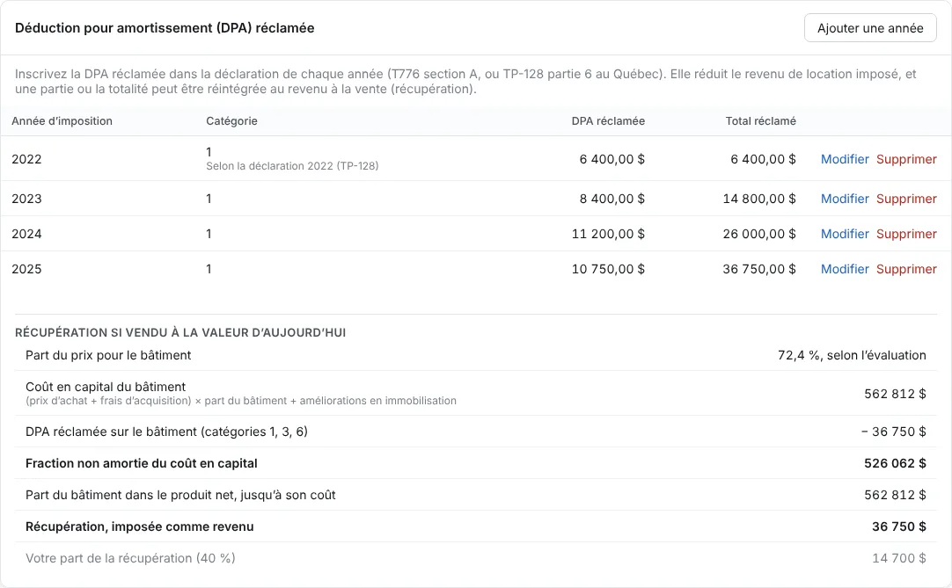Image resolution: width=952 pixels, height=588 pixels.
Task: Click the note Selon la déclaration 2022 (TP-128)
Action: pos(292,165)
